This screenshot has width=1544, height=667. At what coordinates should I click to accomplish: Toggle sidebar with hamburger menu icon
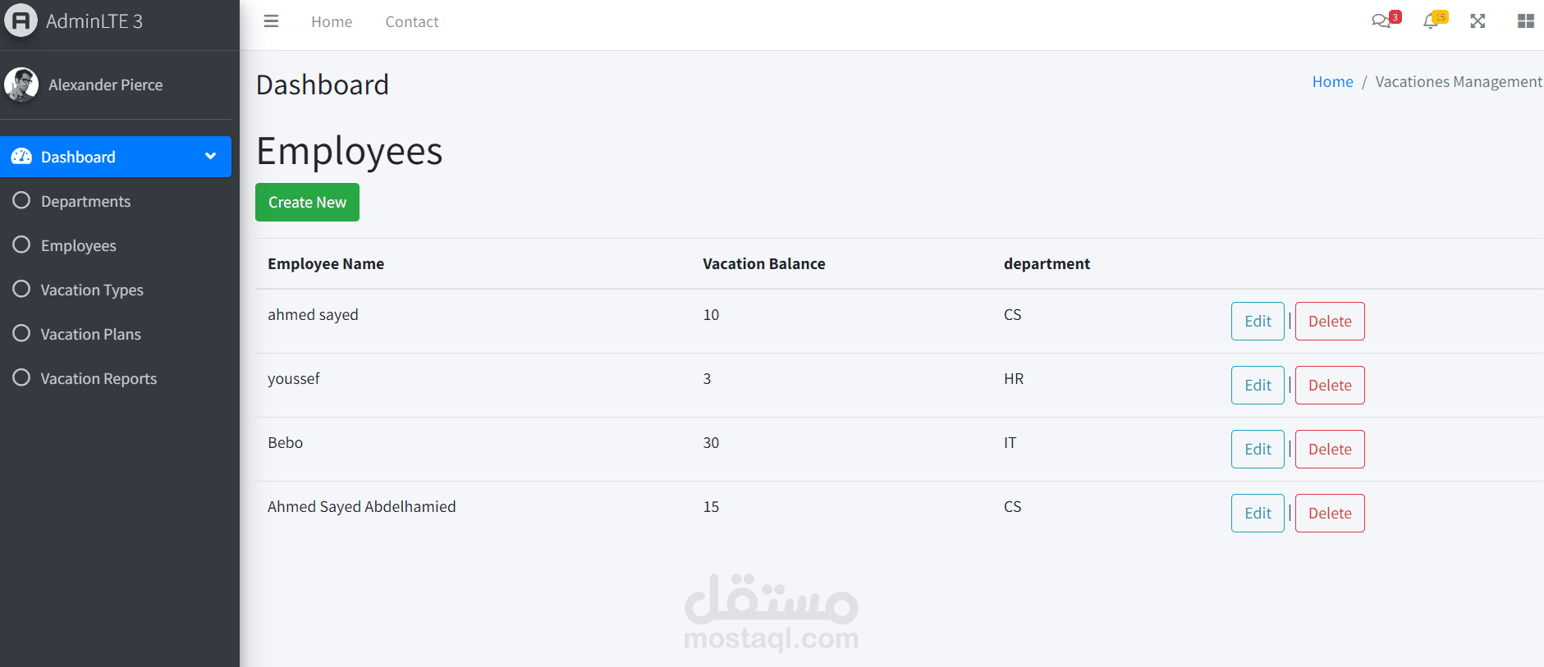[x=271, y=21]
